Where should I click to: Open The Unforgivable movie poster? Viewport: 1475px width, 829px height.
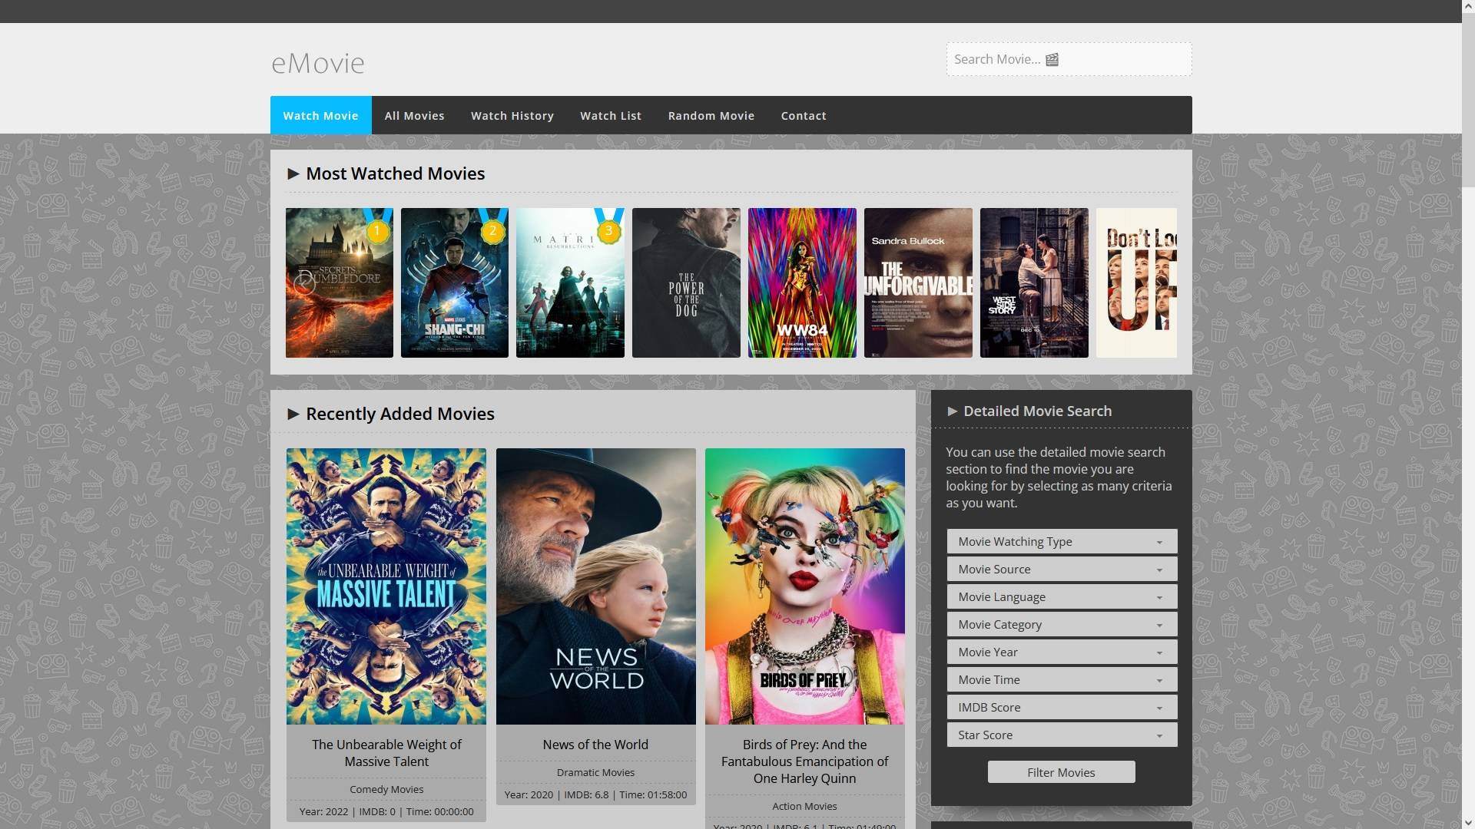[918, 282]
